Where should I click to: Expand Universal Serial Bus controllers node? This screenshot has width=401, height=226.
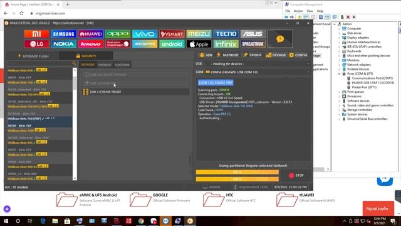coord(340,119)
